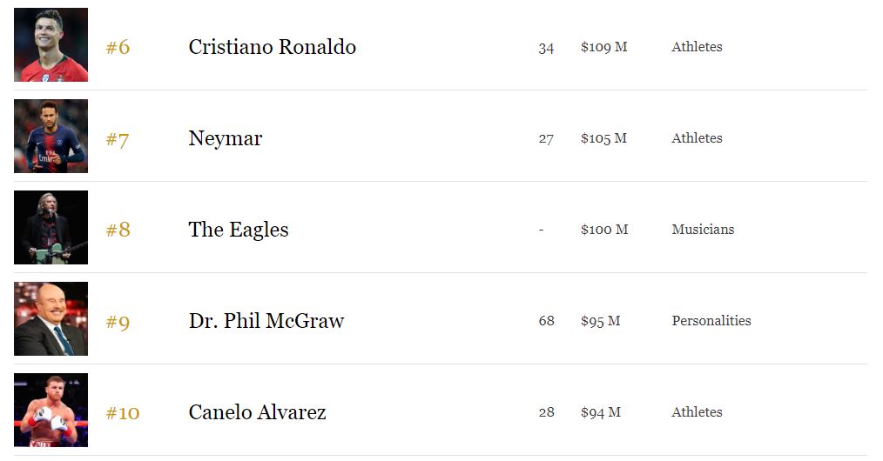Click the Musicians category label
The width and height of the screenshot is (883, 461).
pyautogui.click(x=703, y=230)
